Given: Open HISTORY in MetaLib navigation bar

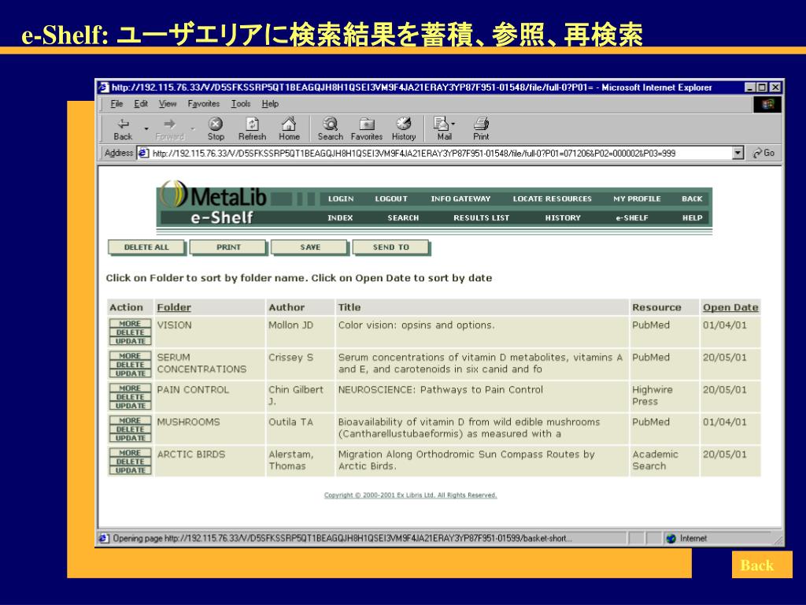Looking at the screenshot, I should click(x=563, y=217).
